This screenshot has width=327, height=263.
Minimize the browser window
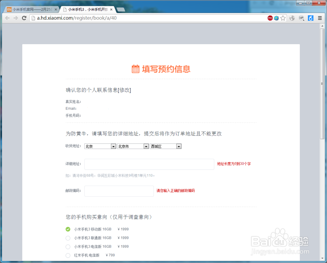pyautogui.click(x=300, y=3)
